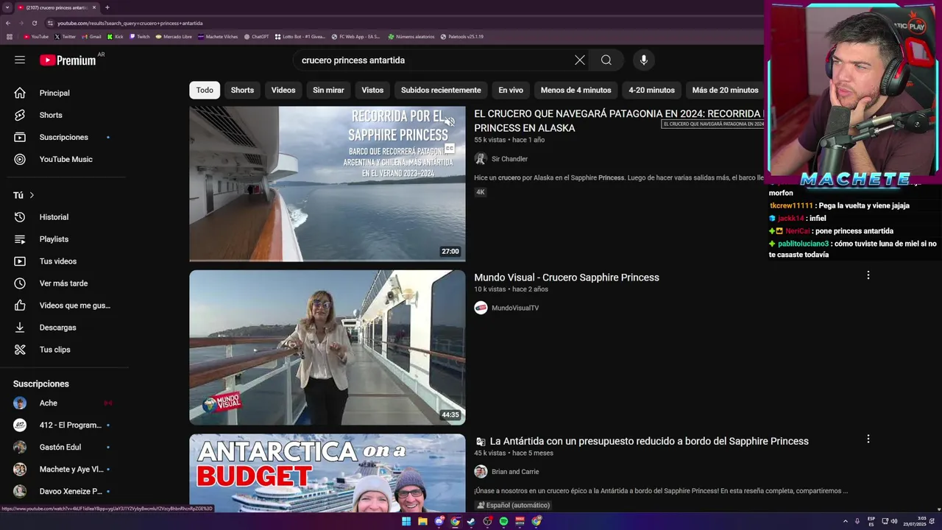Screen dimensions: 942x530
Task: Select the En vivo filter chip
Action: (x=511, y=90)
